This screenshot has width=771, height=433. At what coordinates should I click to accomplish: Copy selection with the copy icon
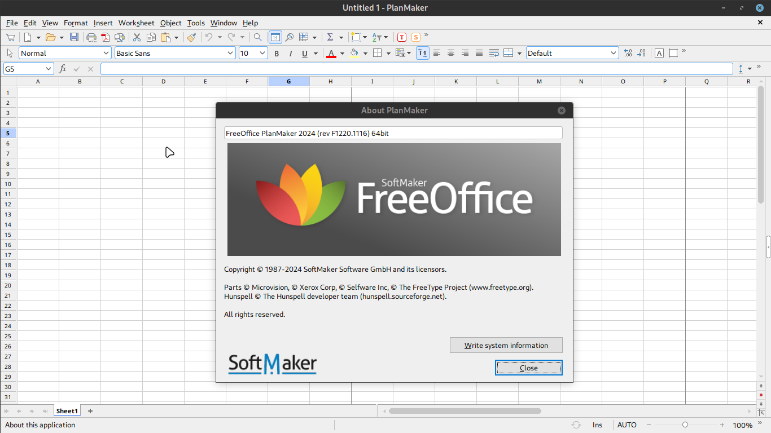click(151, 37)
